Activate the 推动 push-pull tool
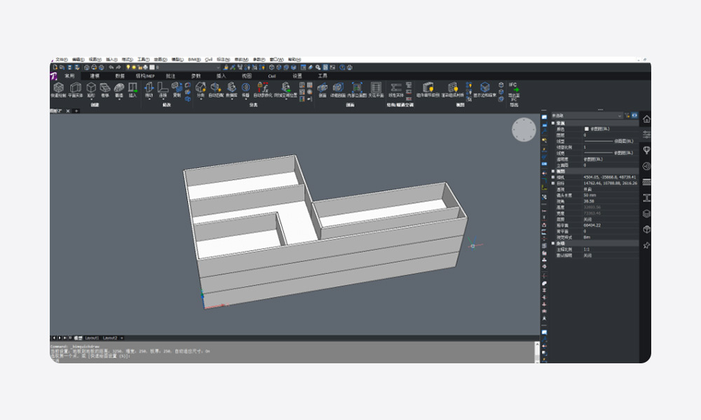Screen dimensions: 701x420 click(x=149, y=90)
